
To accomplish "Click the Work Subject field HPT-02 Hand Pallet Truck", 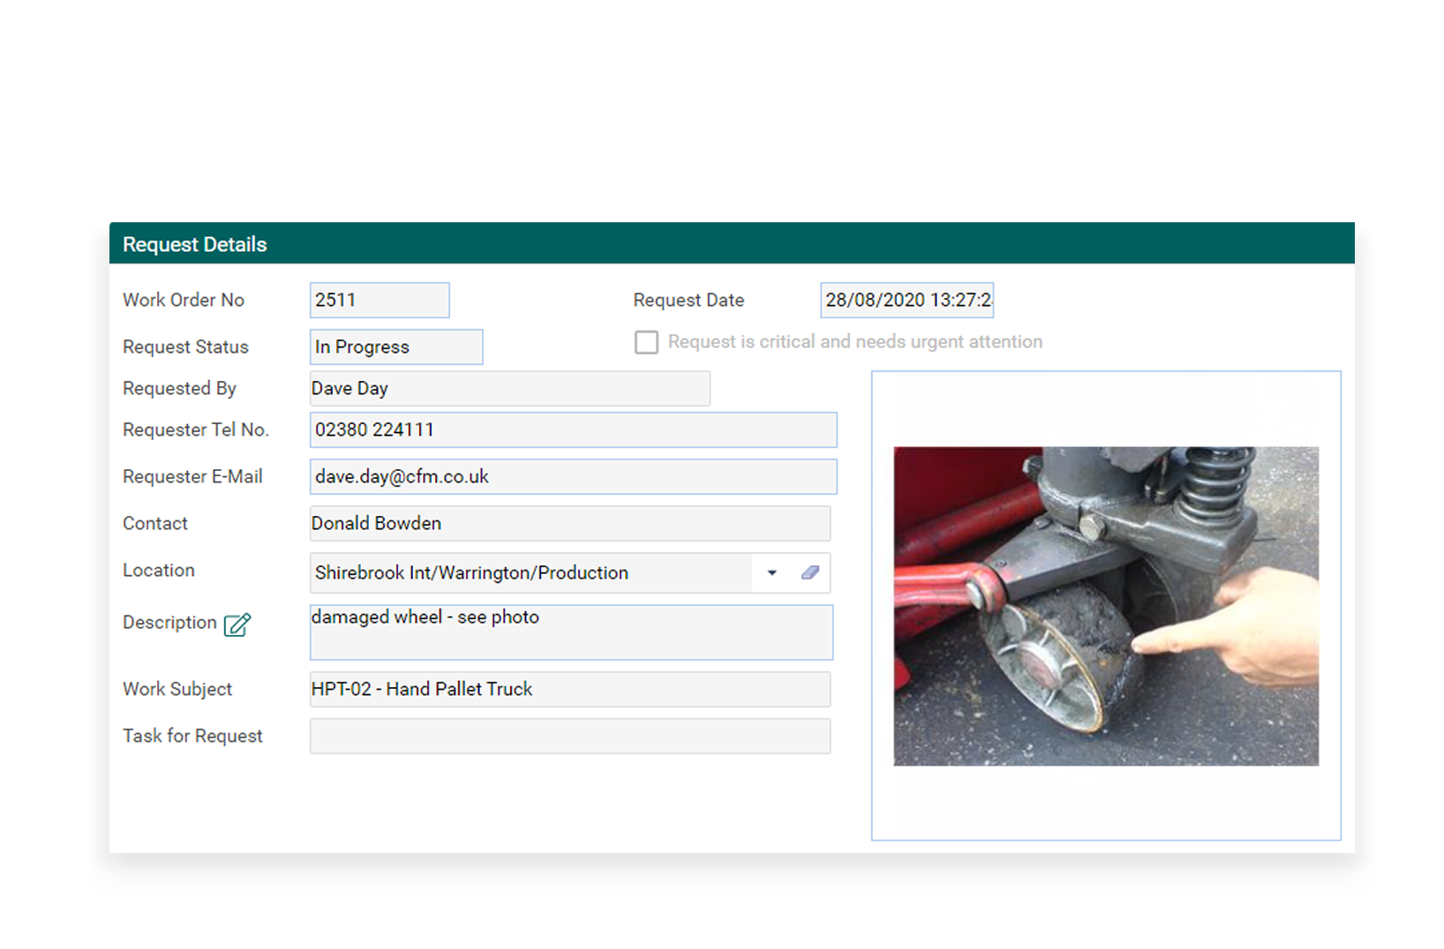I will [569, 689].
